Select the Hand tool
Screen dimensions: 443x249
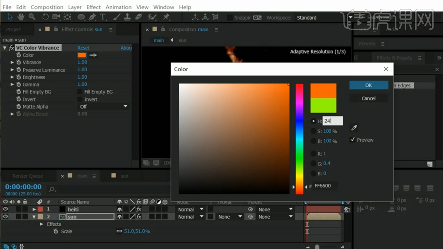click(21, 17)
